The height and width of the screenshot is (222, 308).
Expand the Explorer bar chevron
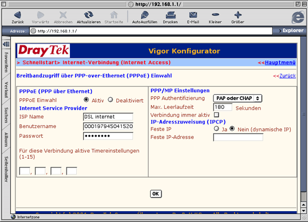click(280, 31)
